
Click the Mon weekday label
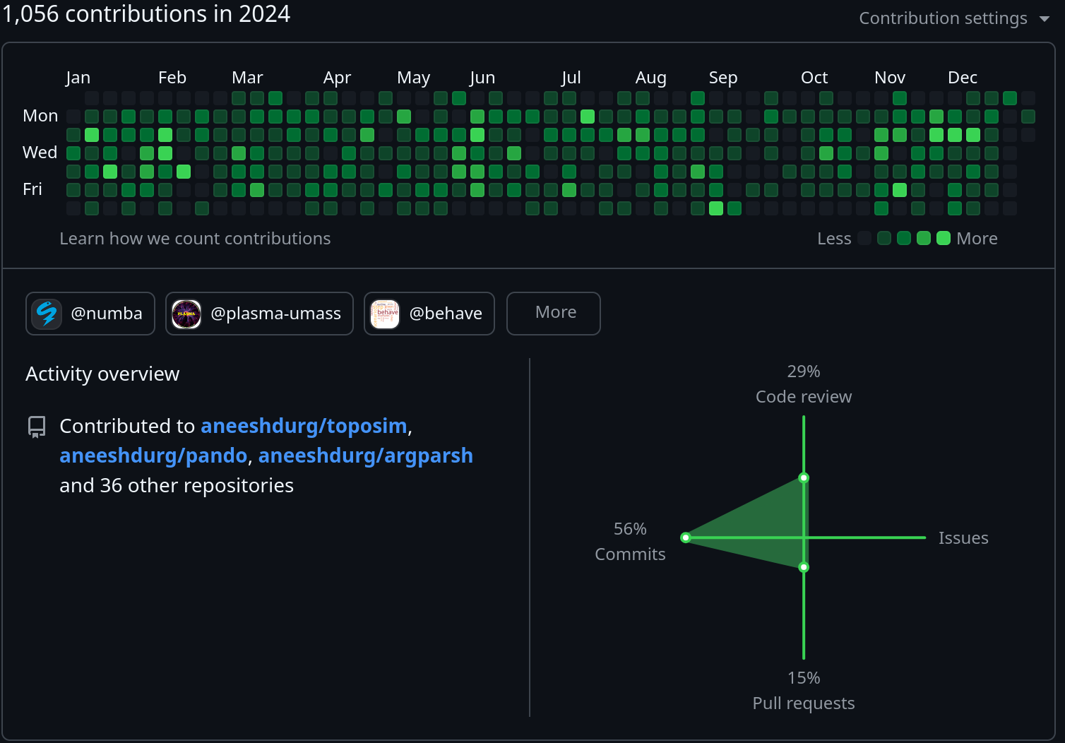click(x=40, y=116)
